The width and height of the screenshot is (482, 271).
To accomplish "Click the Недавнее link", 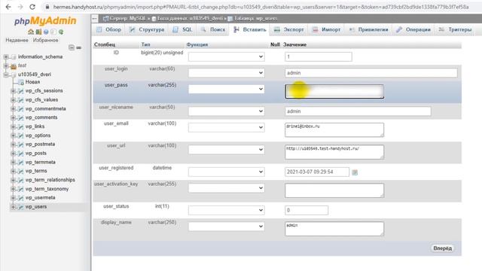I will point(17,40).
